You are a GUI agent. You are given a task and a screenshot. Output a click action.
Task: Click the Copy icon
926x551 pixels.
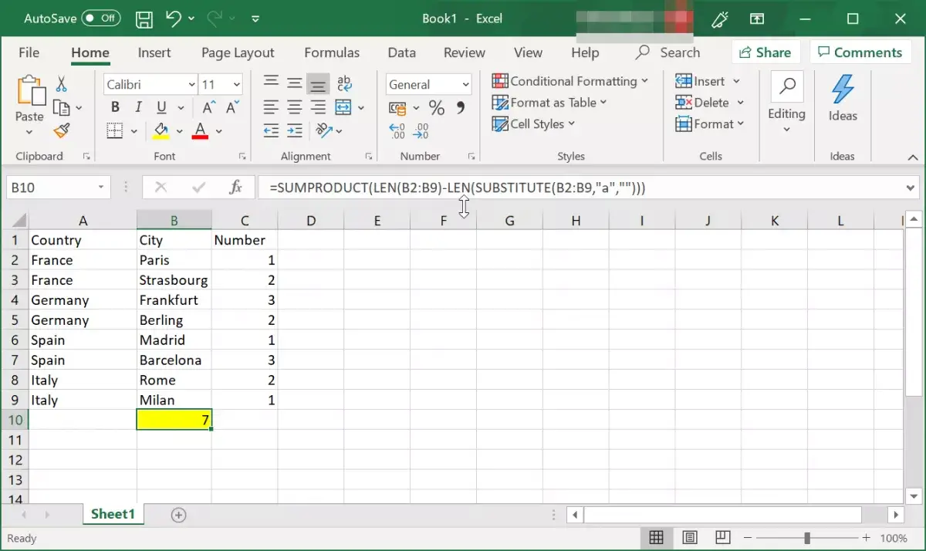[61, 107]
